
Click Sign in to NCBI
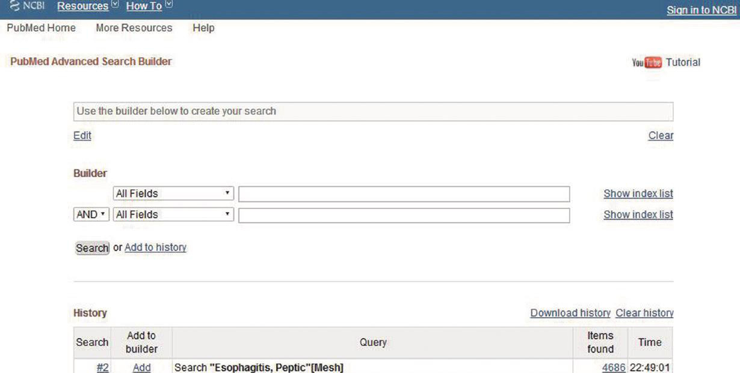[703, 10]
